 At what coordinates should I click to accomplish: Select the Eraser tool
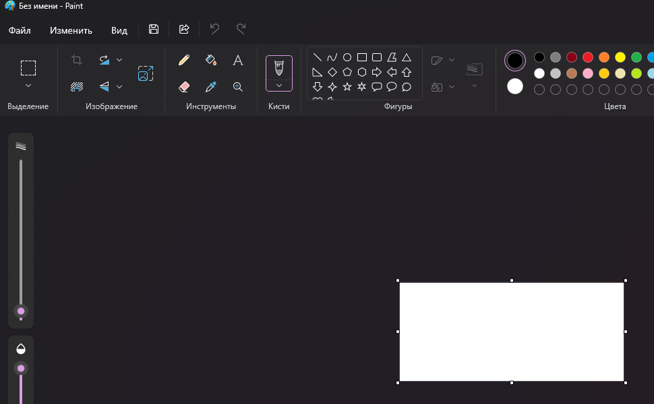(x=184, y=87)
